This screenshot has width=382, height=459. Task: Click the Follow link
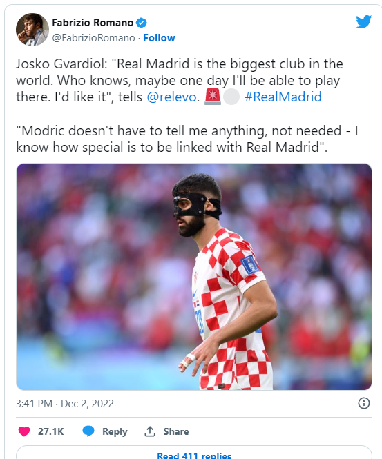tap(159, 38)
